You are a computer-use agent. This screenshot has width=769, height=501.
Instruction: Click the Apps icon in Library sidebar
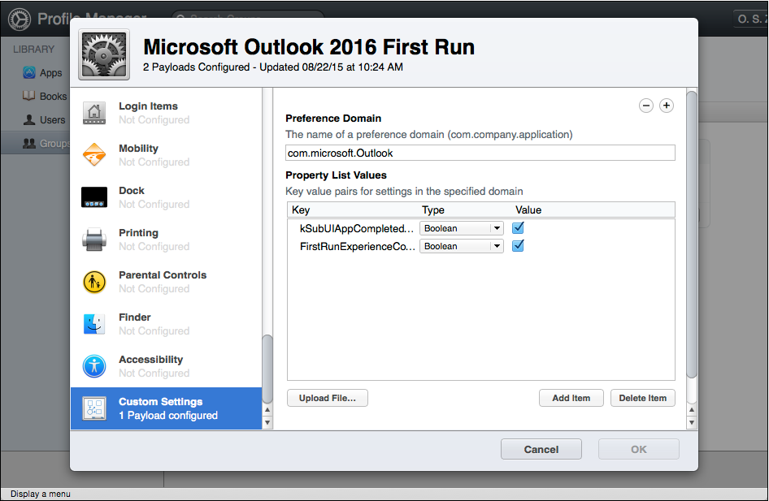[29, 72]
